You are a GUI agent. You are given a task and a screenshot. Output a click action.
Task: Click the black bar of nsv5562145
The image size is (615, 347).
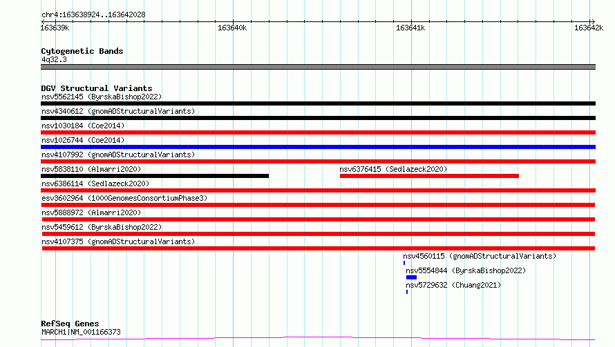point(318,103)
